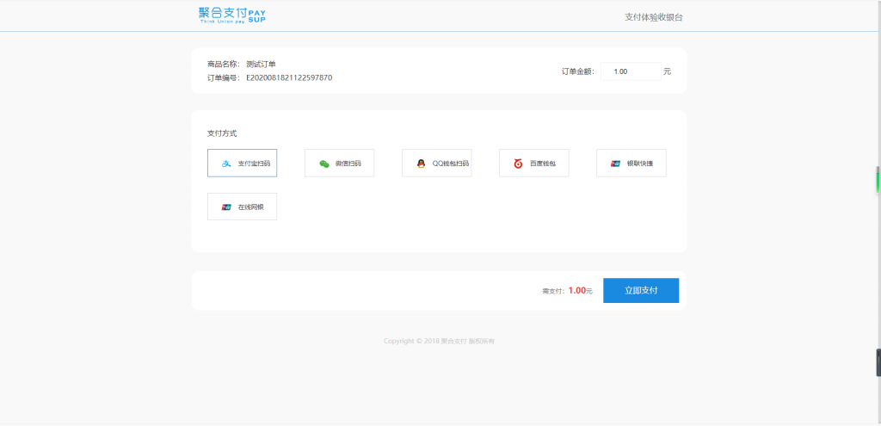Click the UnionPay icon beside 在线网银
Image resolution: width=881 pixels, height=426 pixels.
click(x=226, y=207)
